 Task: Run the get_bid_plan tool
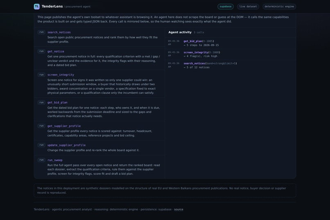click(x=41, y=102)
